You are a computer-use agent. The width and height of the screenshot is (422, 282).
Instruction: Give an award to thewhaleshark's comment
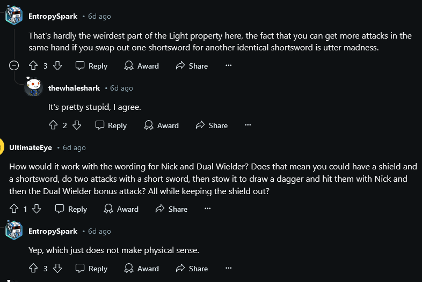[x=161, y=125]
